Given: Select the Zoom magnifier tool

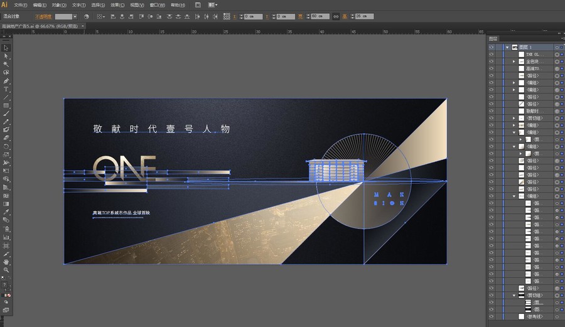Looking at the screenshot, I should [x=6, y=270].
